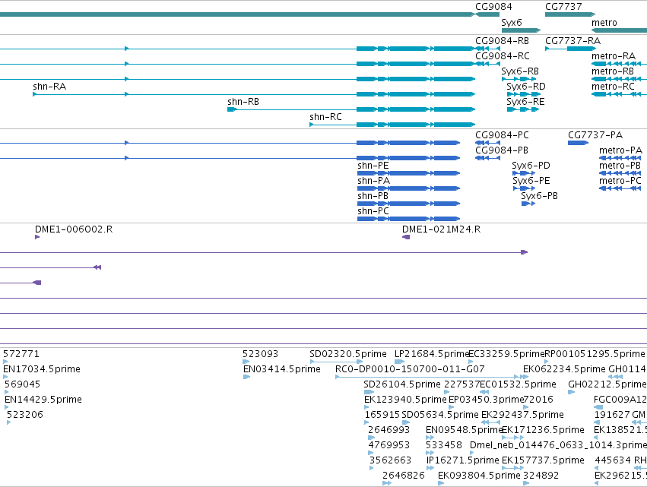Select the EK292437.5prime EST

(x=491, y=422)
